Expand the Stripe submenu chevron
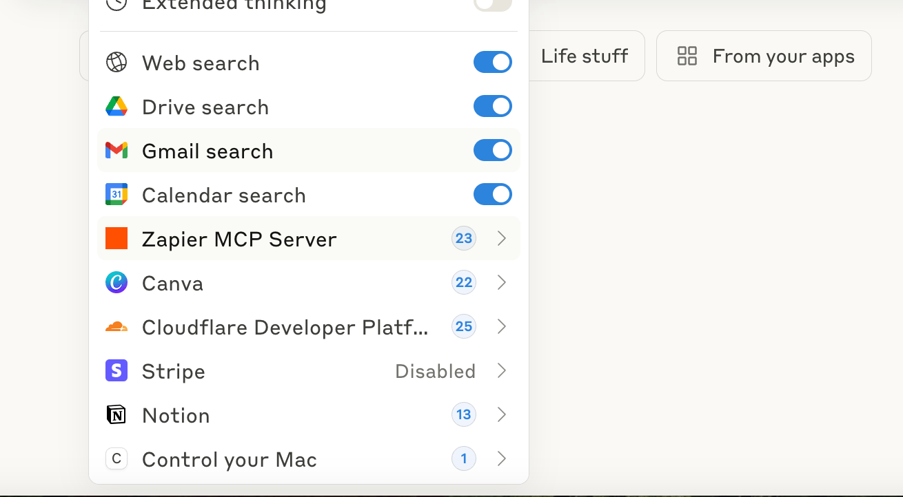903x497 pixels. coord(502,370)
